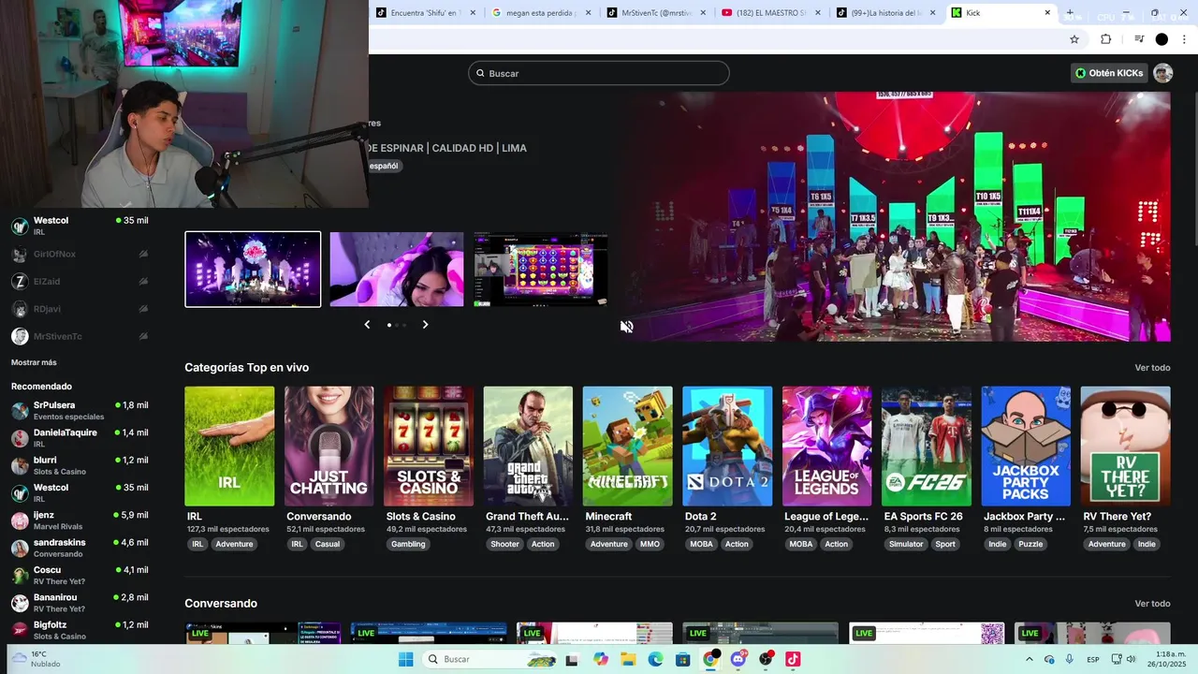The image size is (1198, 674).
Task: Open the RV There Yet? category card
Action: click(x=1125, y=447)
